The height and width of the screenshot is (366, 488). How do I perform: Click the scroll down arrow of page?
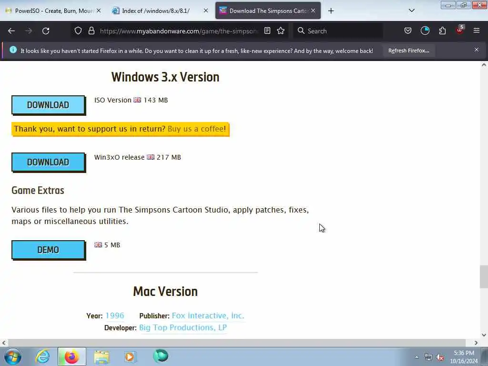point(484,335)
